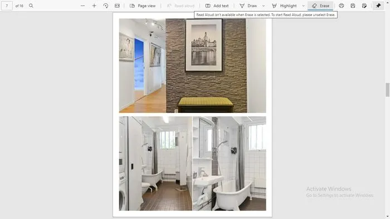Save the PDF with the disk icon
This screenshot has height=219, width=390.
pyautogui.click(x=353, y=6)
